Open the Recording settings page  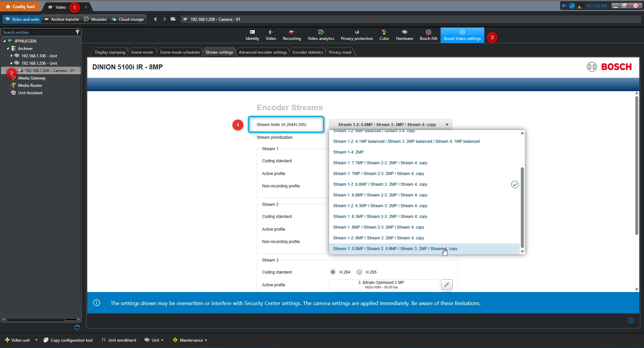[291, 35]
